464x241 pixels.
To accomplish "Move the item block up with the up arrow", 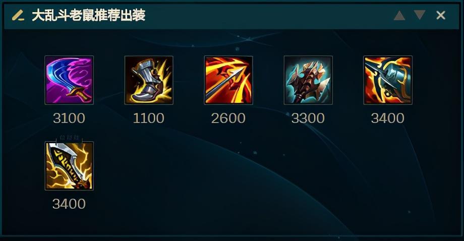I will 399,15.
